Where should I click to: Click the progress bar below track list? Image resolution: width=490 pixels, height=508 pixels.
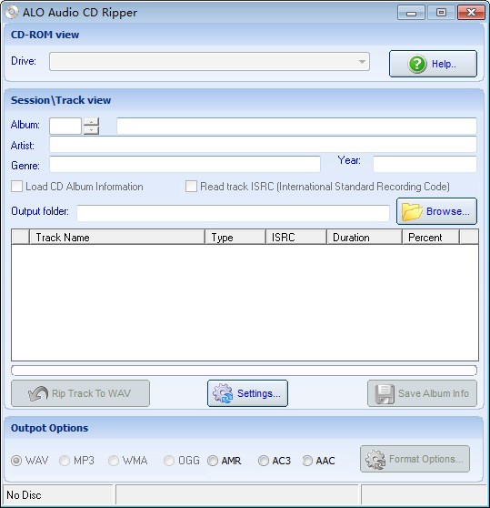pos(245,371)
